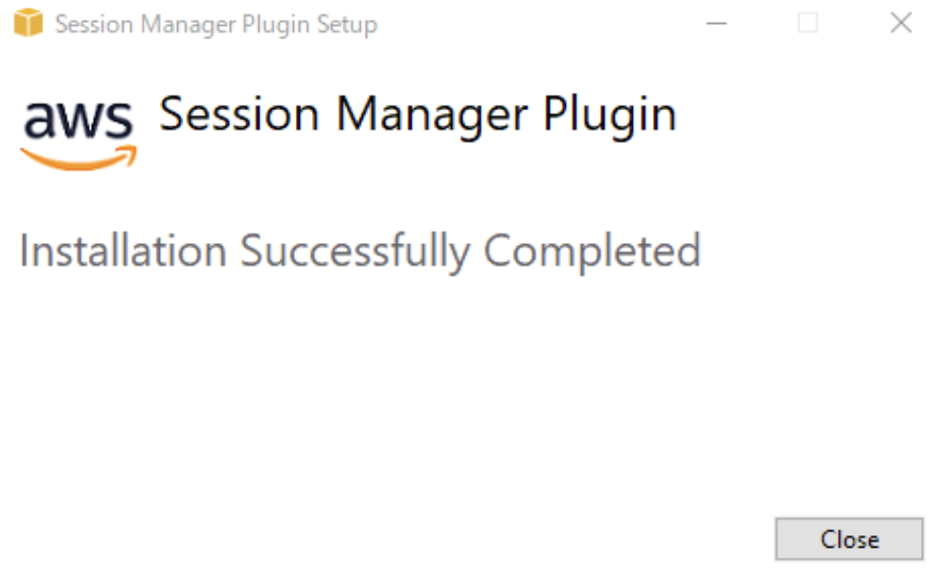Click the orange smile arrow under aws

[x=79, y=158]
